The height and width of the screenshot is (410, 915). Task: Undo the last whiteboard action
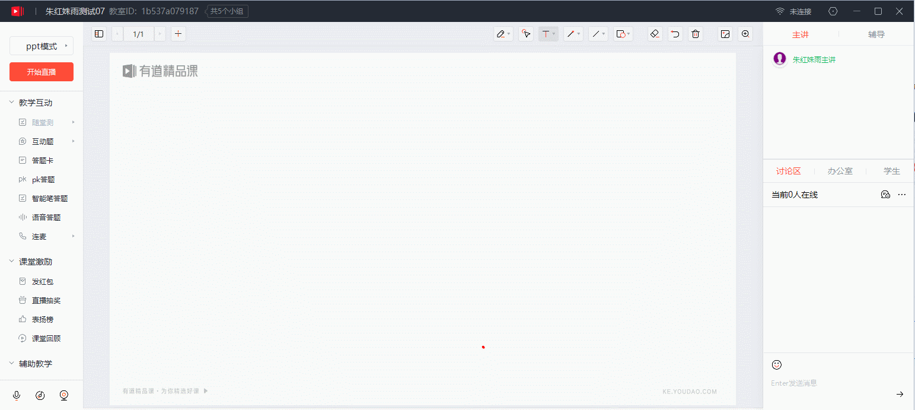pos(674,34)
